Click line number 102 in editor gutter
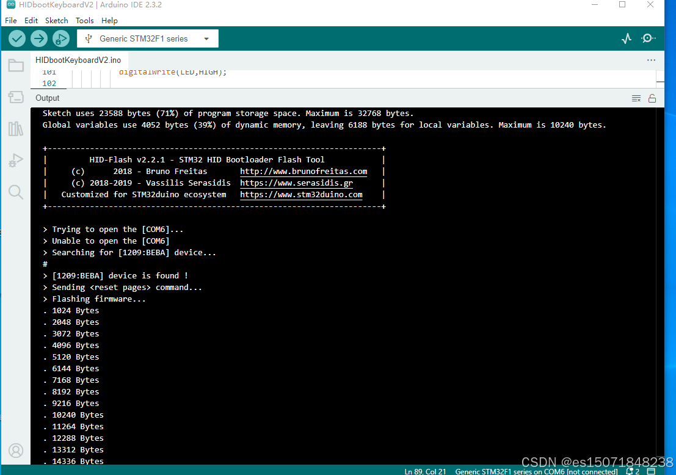Image resolution: width=676 pixels, height=475 pixels. tap(49, 84)
